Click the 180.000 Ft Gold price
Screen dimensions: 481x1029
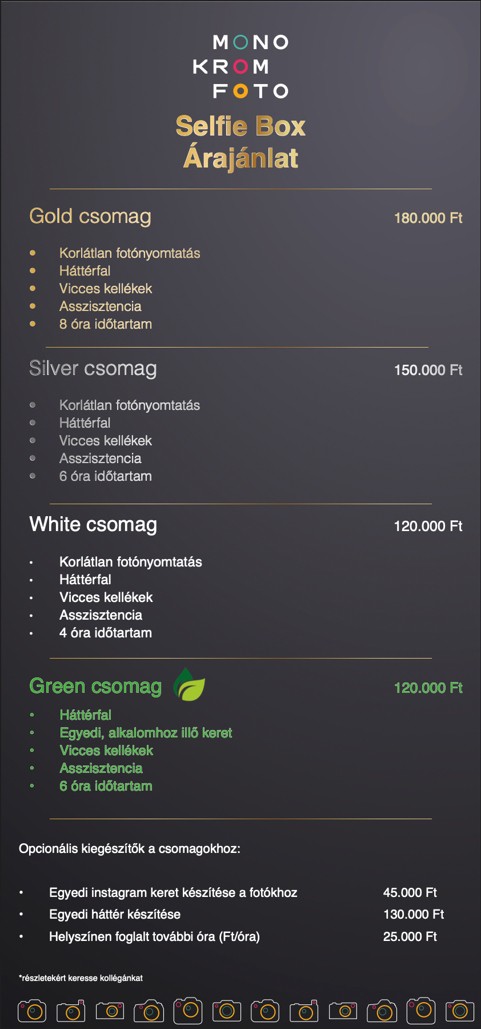pos(428,218)
